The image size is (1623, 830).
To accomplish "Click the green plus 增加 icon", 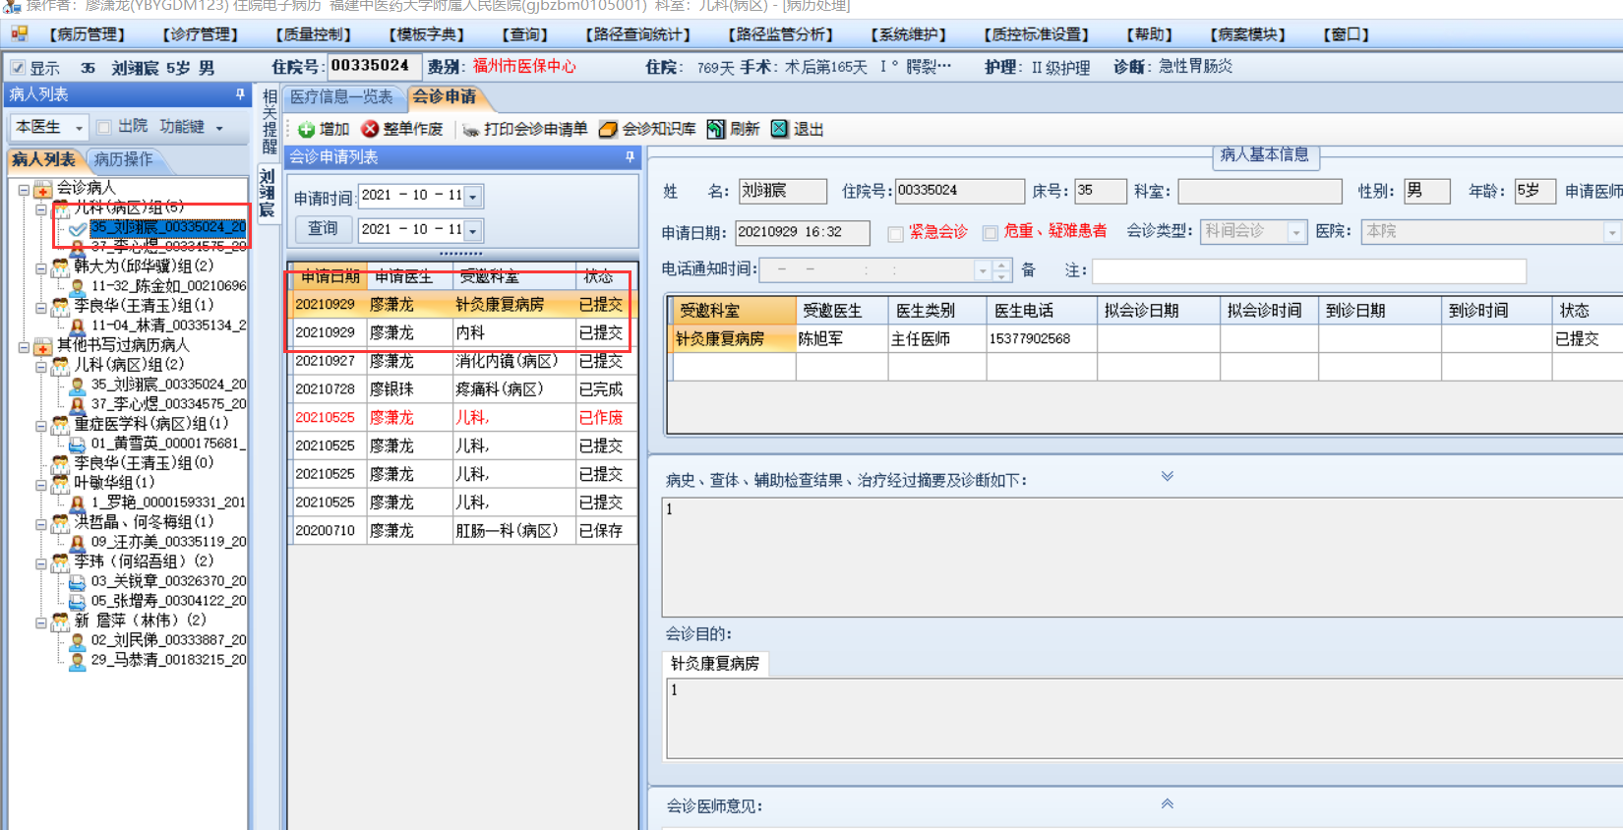I will [x=306, y=130].
